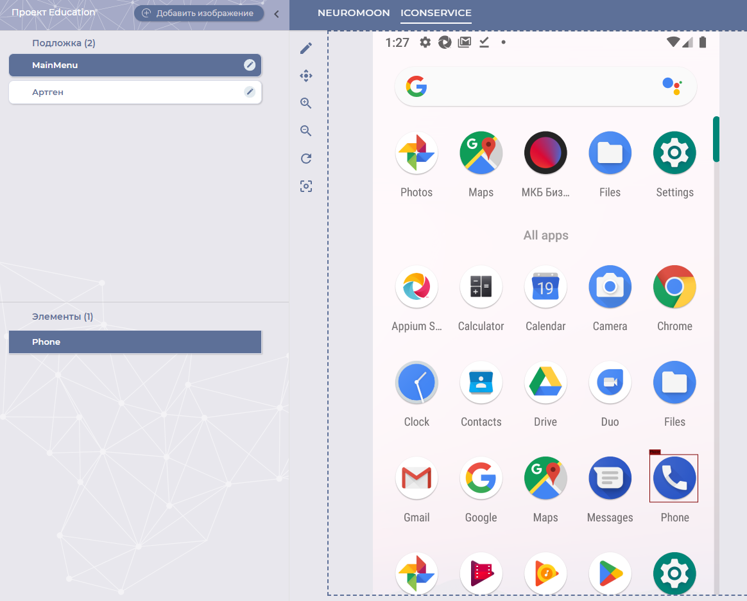Open the Calendar app
The width and height of the screenshot is (747, 601).
(545, 287)
